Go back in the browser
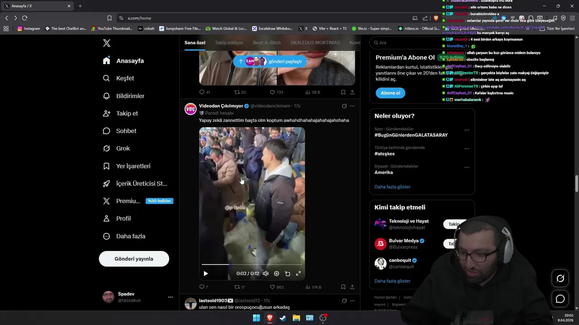Viewport: 579px width, 325px height. (x=6, y=18)
